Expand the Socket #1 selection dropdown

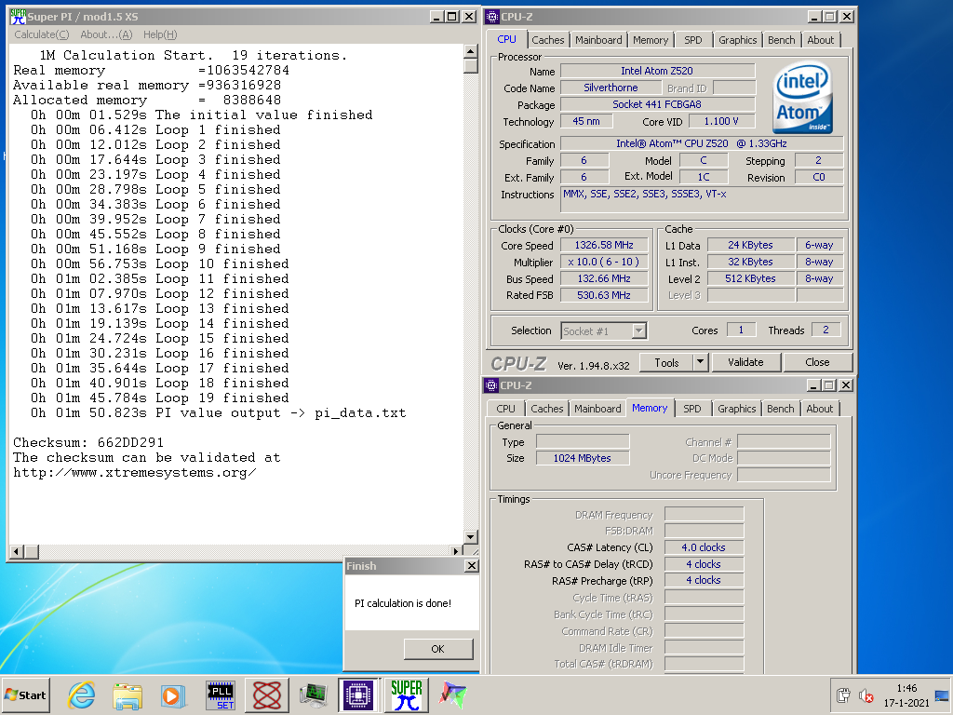click(638, 331)
